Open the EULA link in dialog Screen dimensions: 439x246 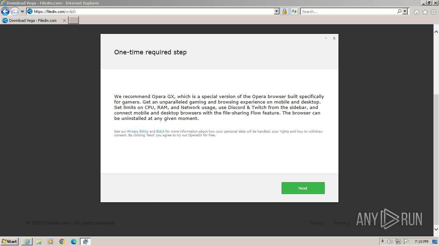click(x=160, y=132)
